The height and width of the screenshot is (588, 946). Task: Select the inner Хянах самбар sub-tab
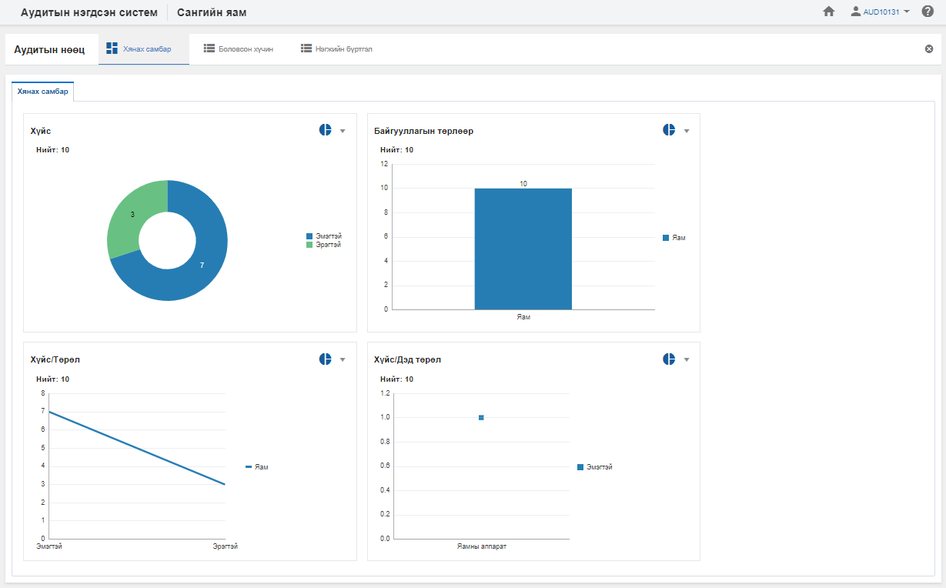tap(43, 92)
